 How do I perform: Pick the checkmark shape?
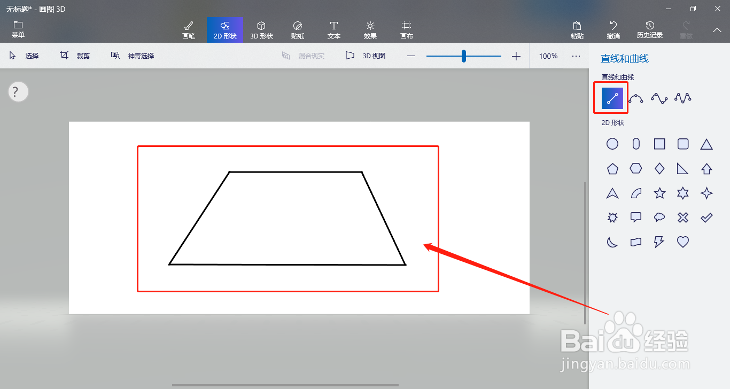706,217
